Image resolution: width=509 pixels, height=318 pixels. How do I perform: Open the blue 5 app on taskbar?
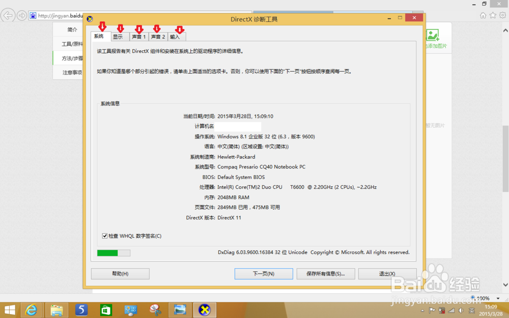(x=81, y=310)
